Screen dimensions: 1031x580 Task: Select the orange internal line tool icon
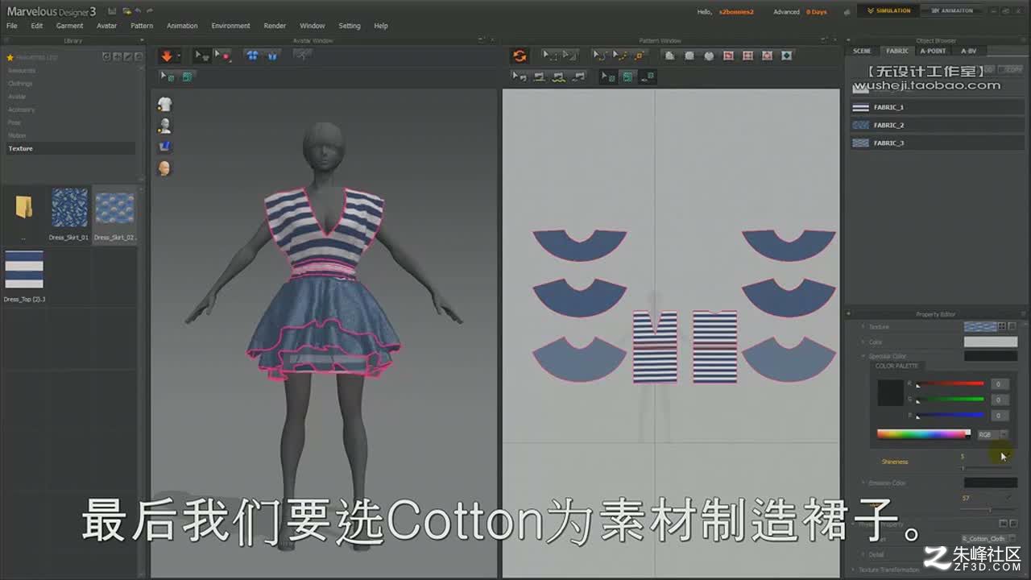(x=640, y=56)
